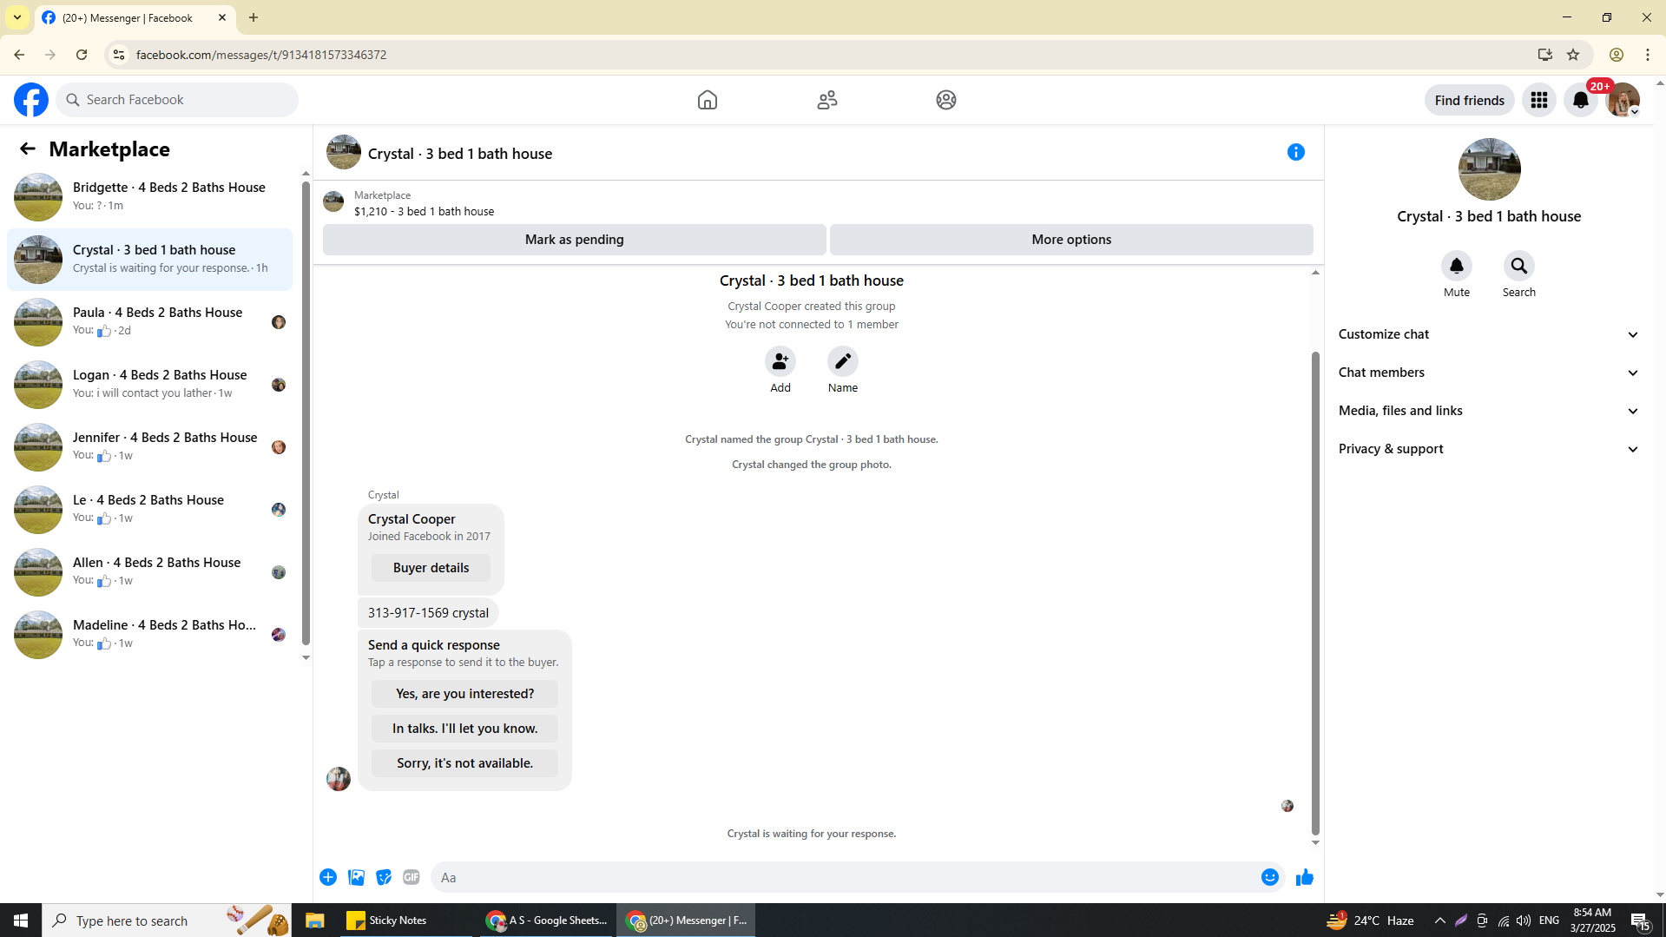Open more actions plus icon in composer
1666x937 pixels.
click(x=328, y=877)
